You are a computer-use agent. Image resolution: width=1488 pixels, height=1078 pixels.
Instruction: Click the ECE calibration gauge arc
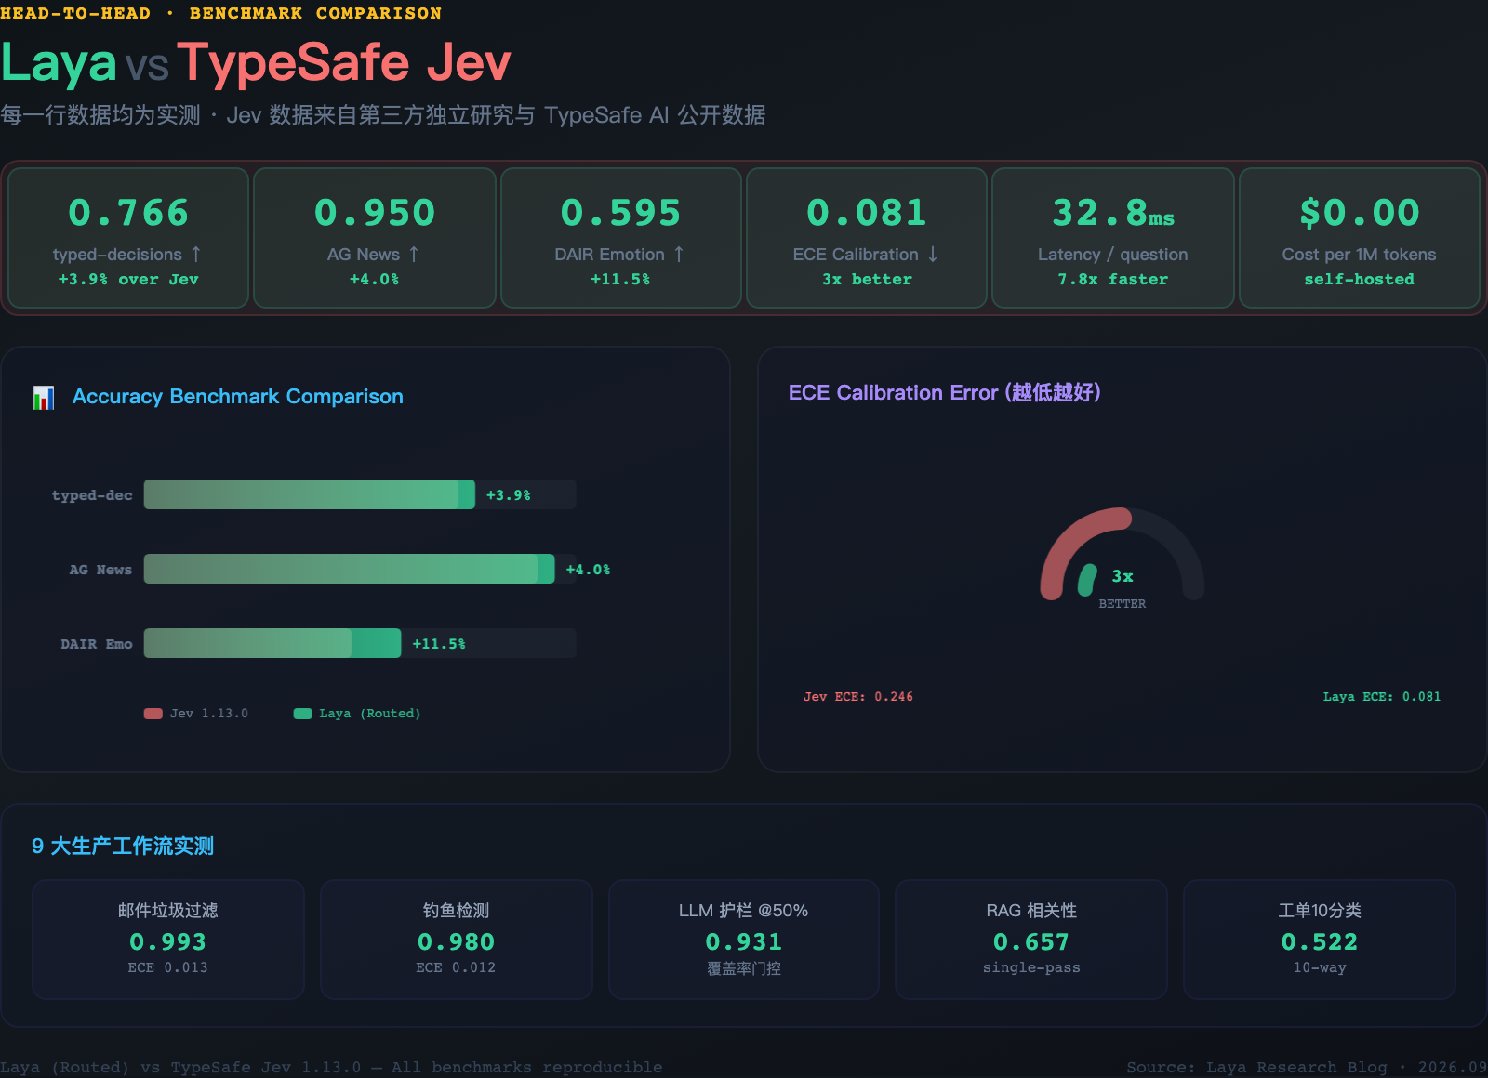coord(1123,554)
